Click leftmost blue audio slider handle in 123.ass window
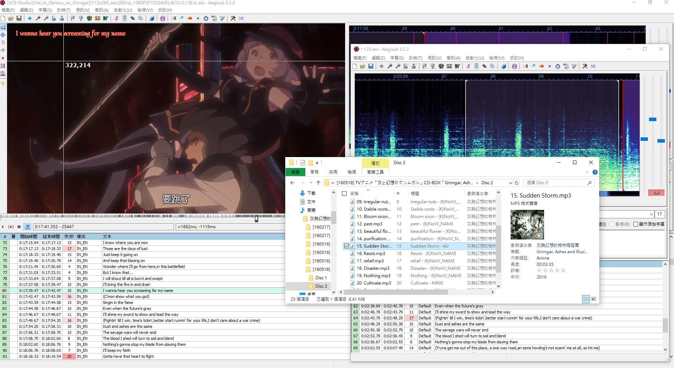The image size is (674, 368). (644, 139)
